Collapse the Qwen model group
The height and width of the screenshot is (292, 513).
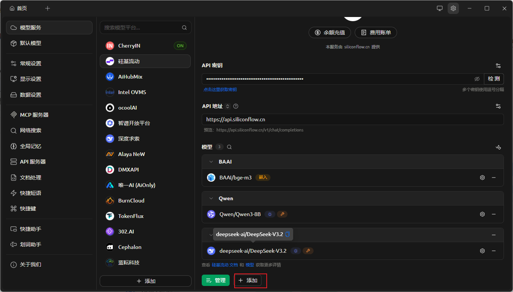click(x=211, y=198)
